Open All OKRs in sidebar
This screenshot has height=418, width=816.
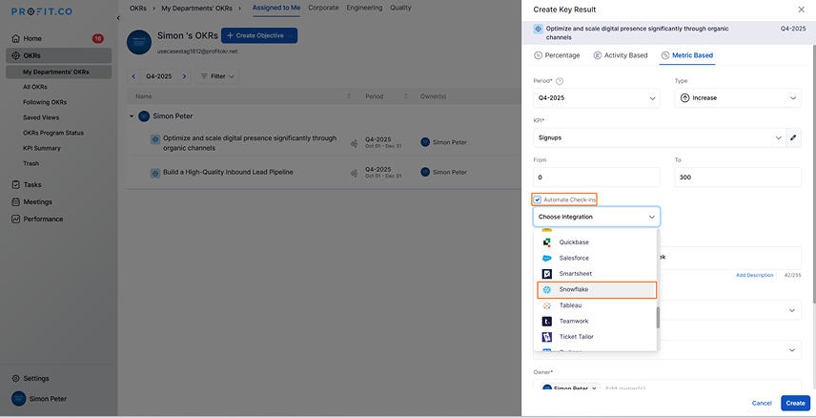[x=35, y=87]
